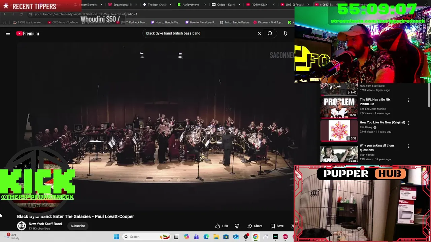Image resolution: width=431 pixels, height=242 pixels.
Task: Run search with the magnifier button
Action: (270, 33)
